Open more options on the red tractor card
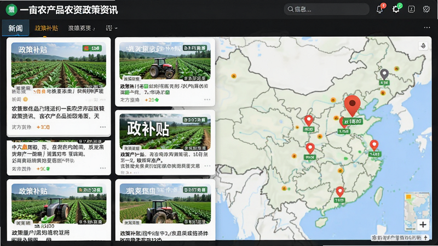 tap(207, 100)
